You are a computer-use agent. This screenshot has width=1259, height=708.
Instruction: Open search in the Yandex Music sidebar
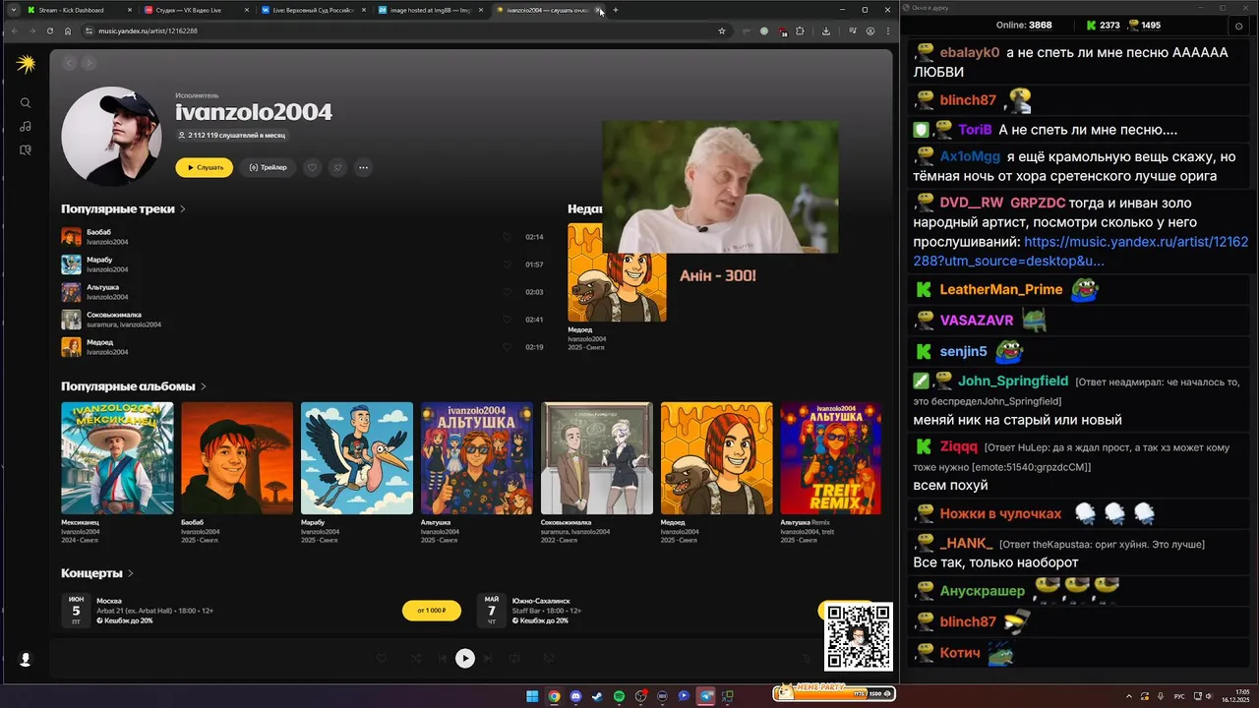(x=26, y=102)
